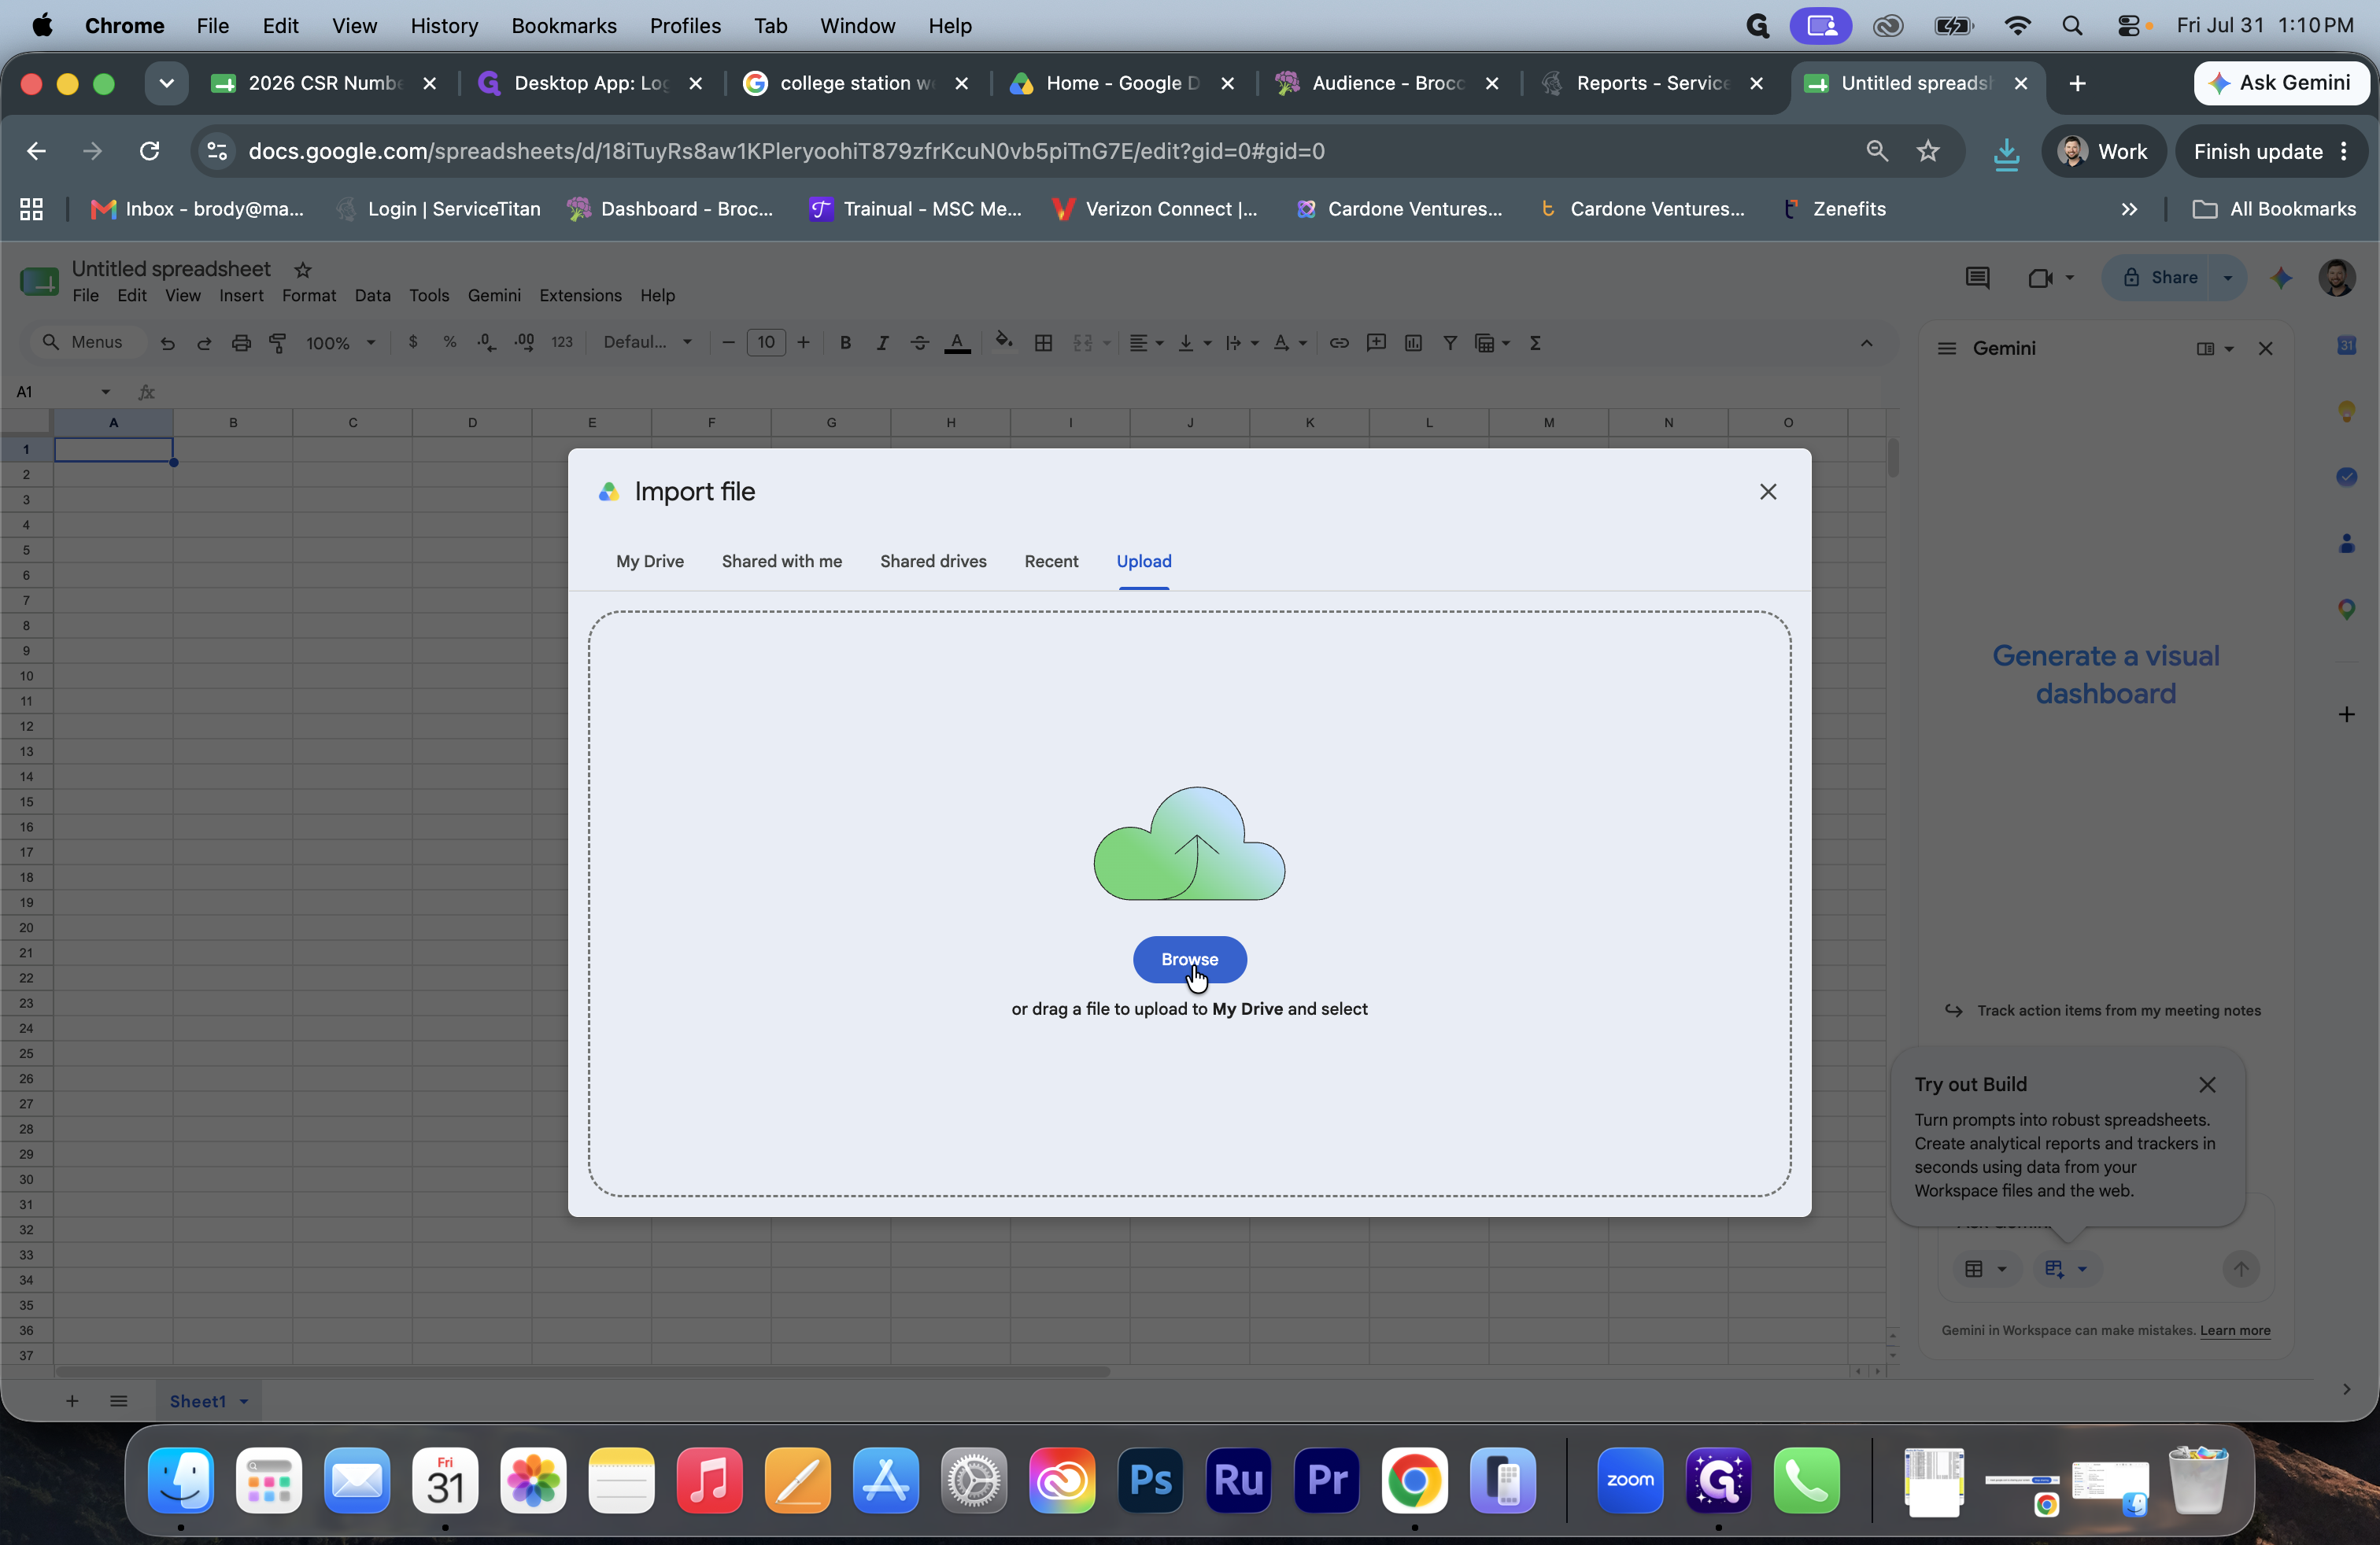Image resolution: width=2380 pixels, height=1545 pixels.
Task: Increase font size with plus
Action: pos(803,343)
